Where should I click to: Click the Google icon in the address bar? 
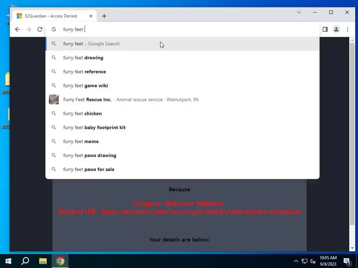(53, 29)
